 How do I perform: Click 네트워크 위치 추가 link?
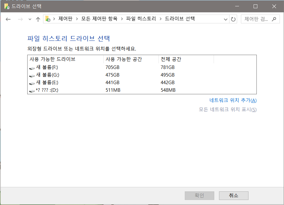[233, 100]
